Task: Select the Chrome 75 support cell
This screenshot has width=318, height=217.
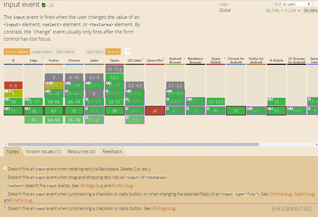Action: pos(74,111)
